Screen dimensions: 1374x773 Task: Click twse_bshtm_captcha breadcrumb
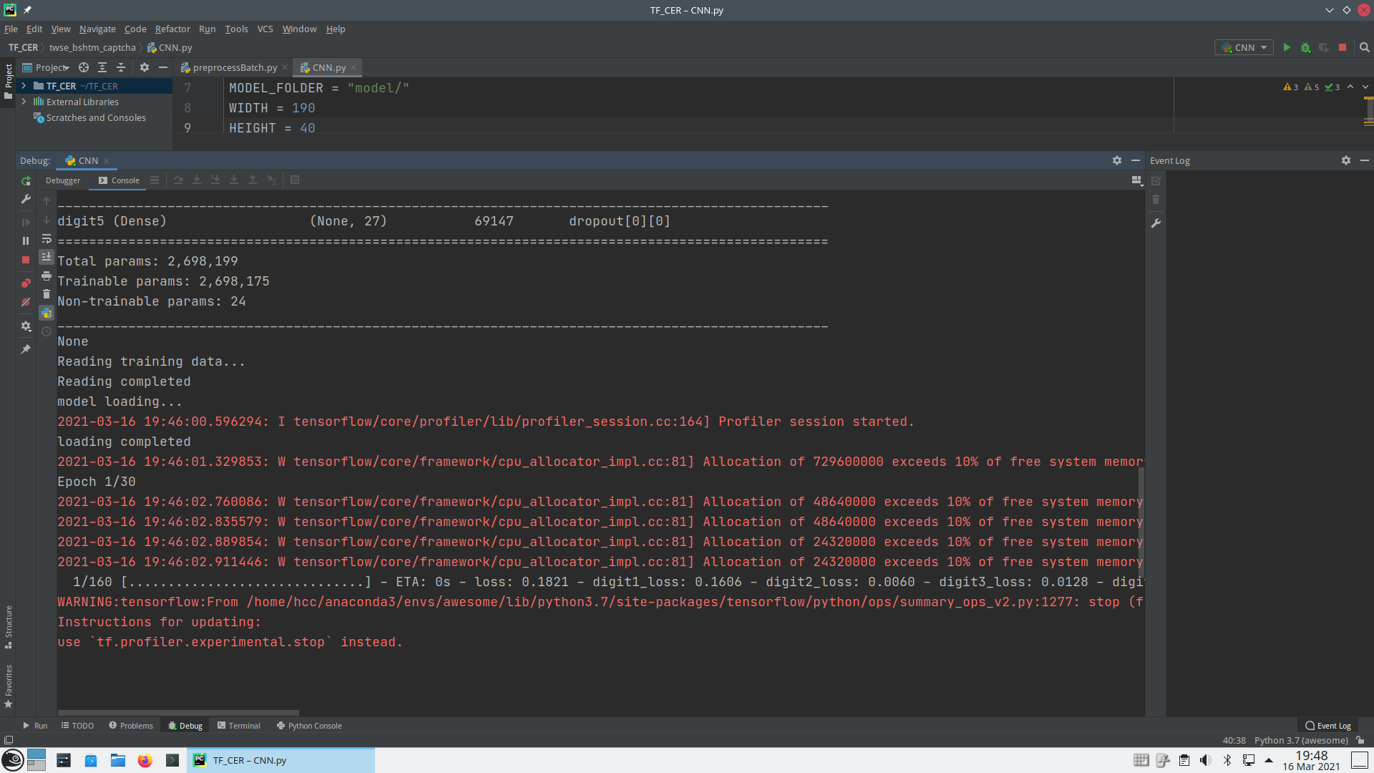pos(92,47)
